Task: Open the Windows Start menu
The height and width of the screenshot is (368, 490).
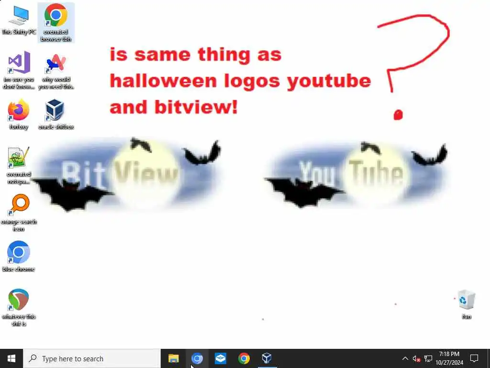Action: [x=11, y=358]
